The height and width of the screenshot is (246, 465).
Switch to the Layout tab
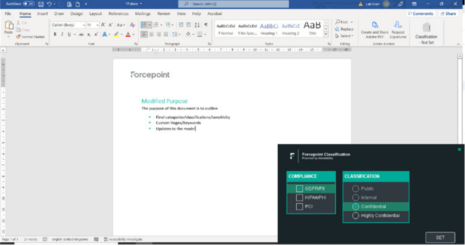96,13
